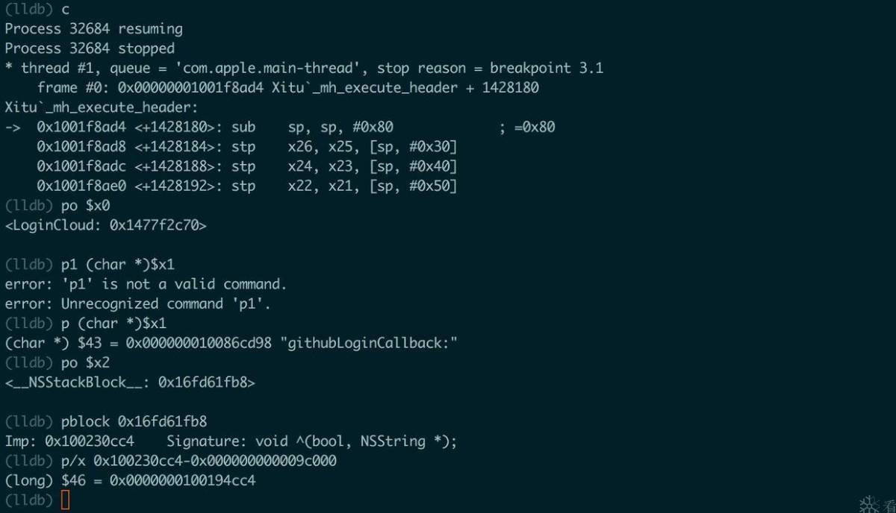
Task: Click the result value 0x0000000100194cc4
Action: (x=183, y=480)
